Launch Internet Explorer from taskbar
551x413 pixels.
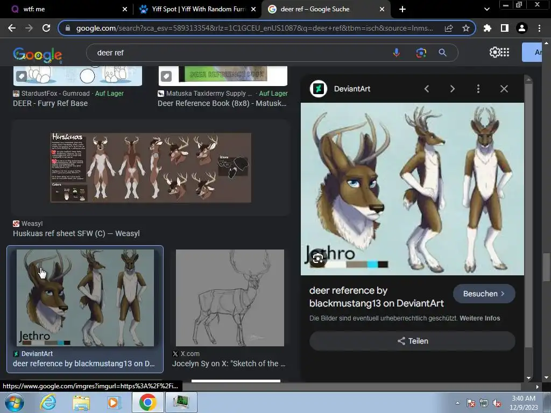pos(48,402)
